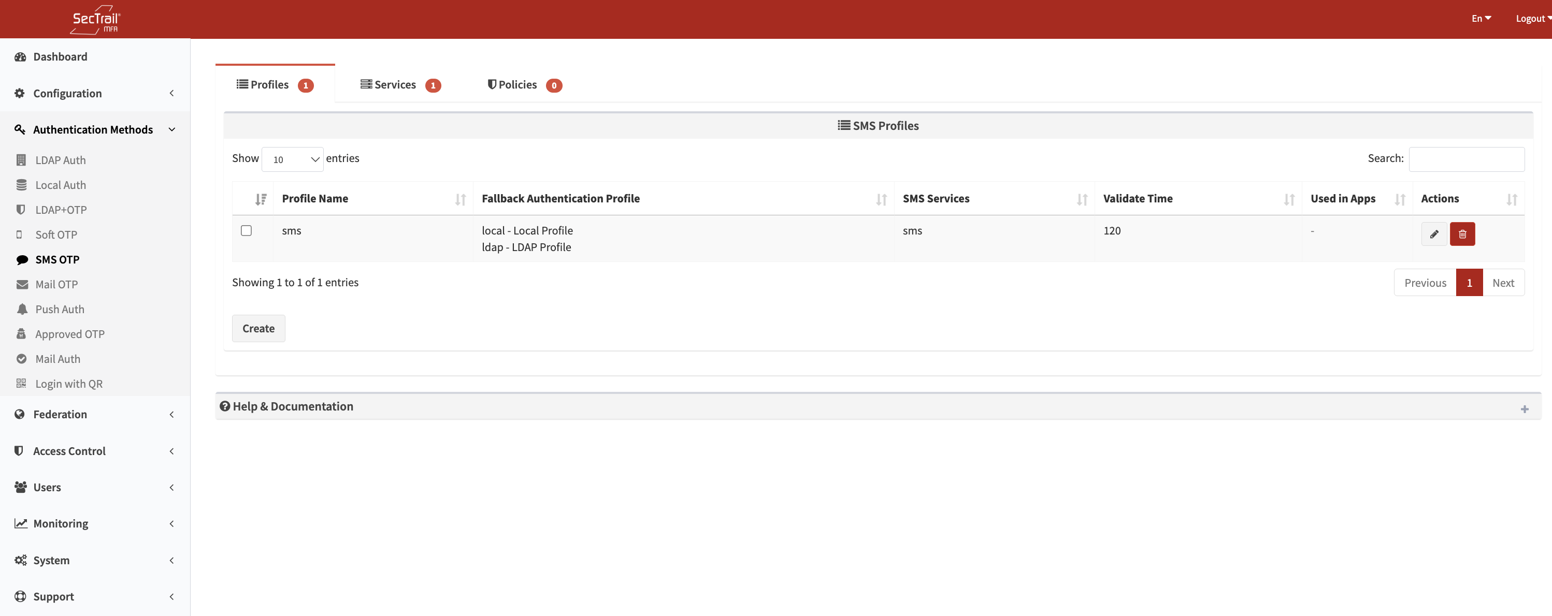Sort by Validate Time column header

pyautogui.click(x=1137, y=199)
